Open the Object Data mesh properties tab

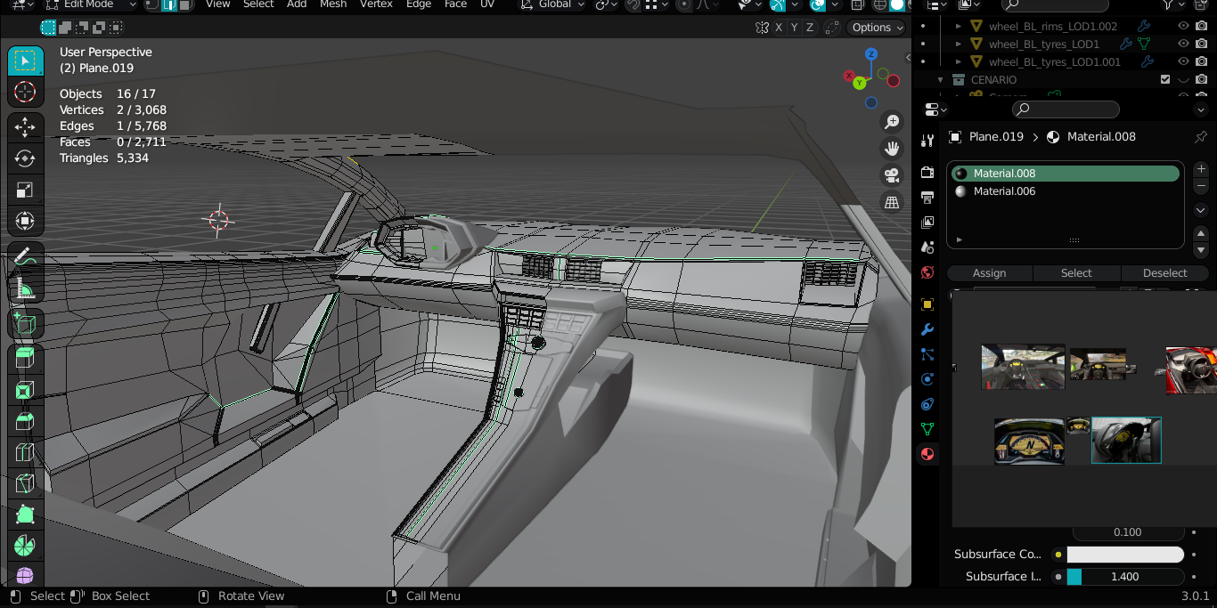tap(927, 429)
